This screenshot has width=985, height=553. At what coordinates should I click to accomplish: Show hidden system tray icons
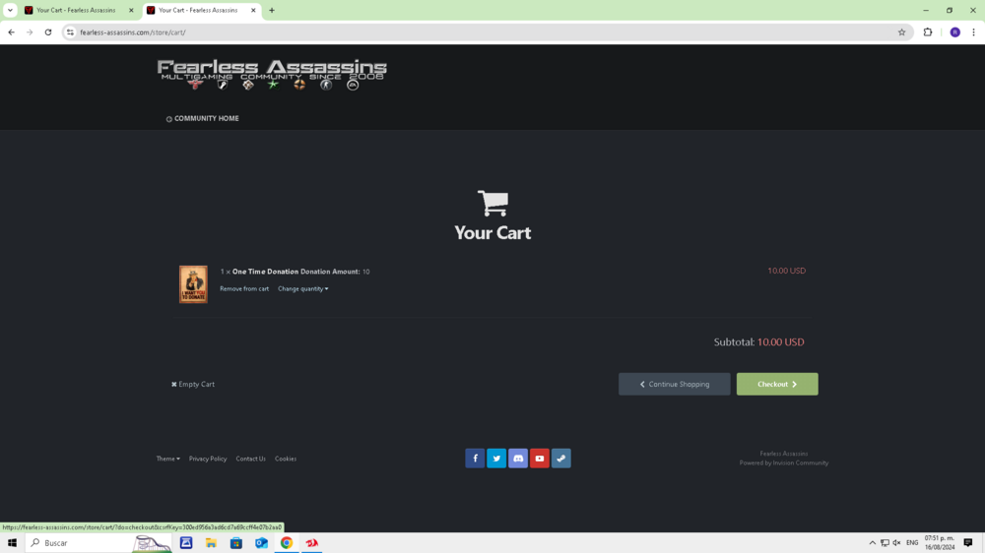coord(872,542)
